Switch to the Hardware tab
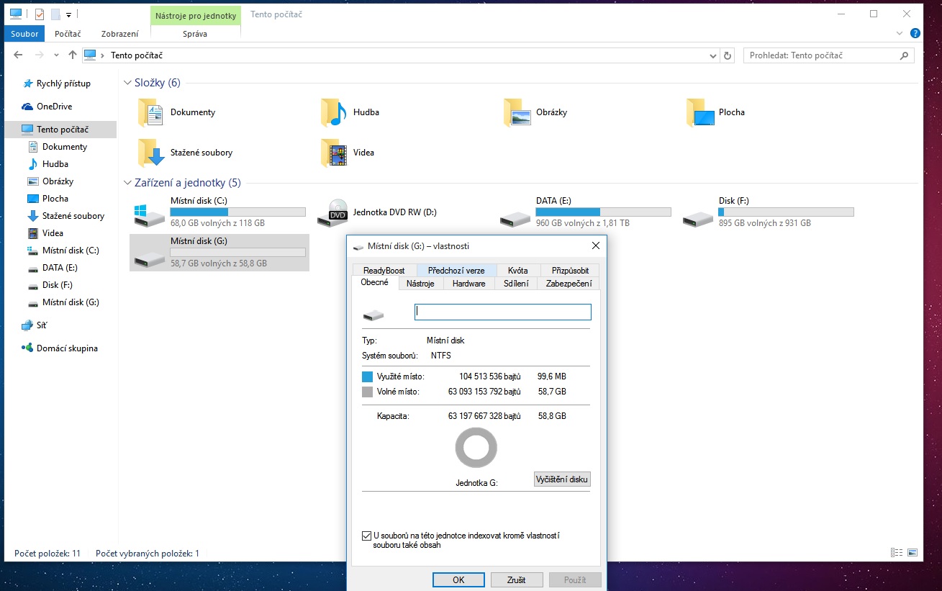The height and width of the screenshot is (591, 942). (x=469, y=284)
